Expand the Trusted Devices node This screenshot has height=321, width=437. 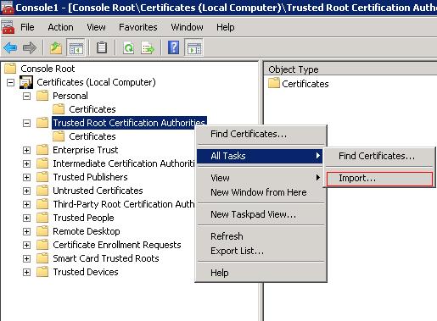pos(26,272)
